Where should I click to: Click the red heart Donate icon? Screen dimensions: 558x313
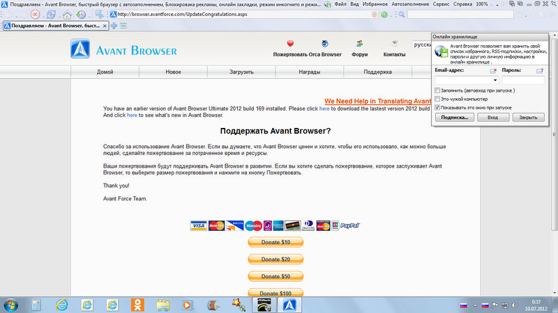coord(290,43)
